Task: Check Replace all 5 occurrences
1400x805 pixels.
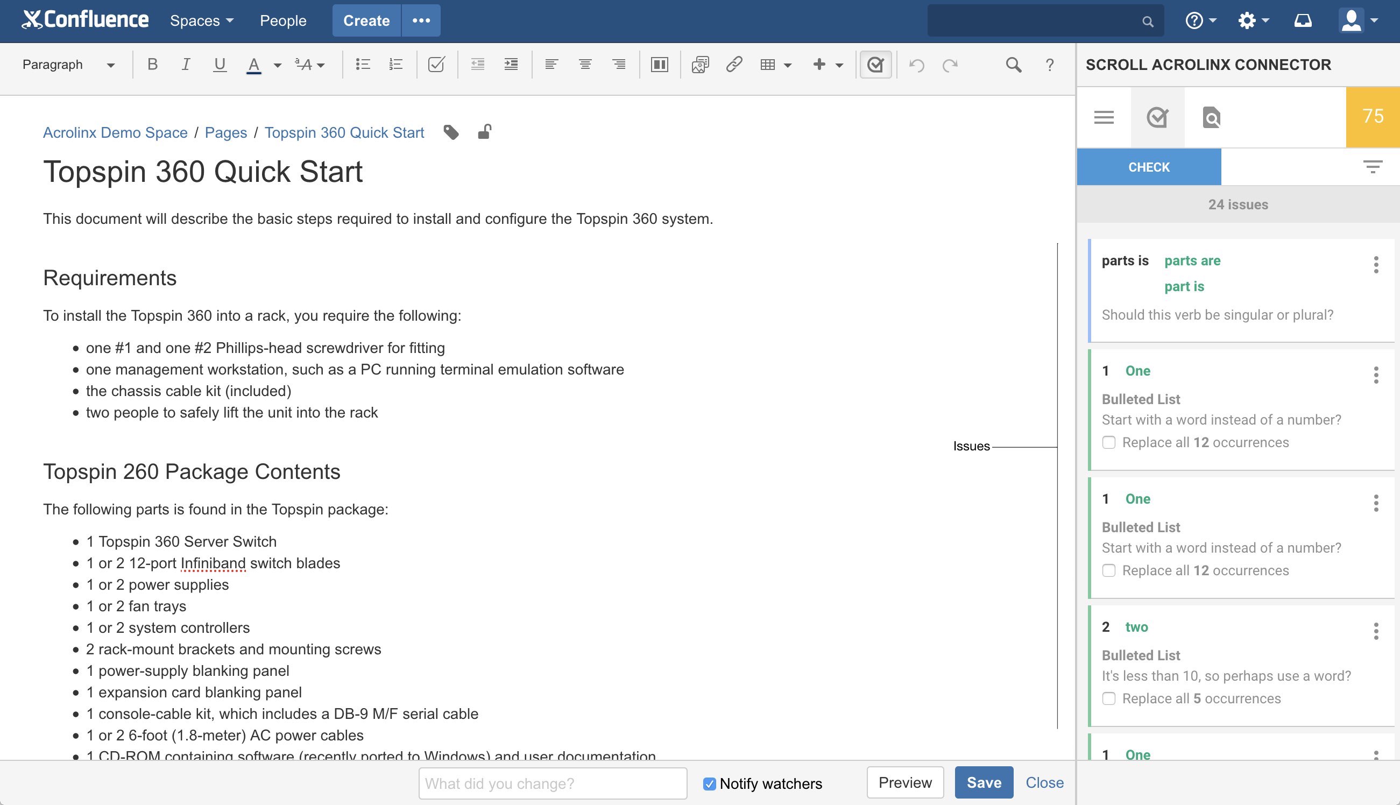Action: [1109, 698]
